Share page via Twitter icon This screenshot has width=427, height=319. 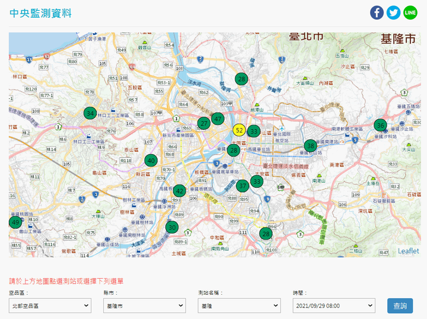click(394, 12)
